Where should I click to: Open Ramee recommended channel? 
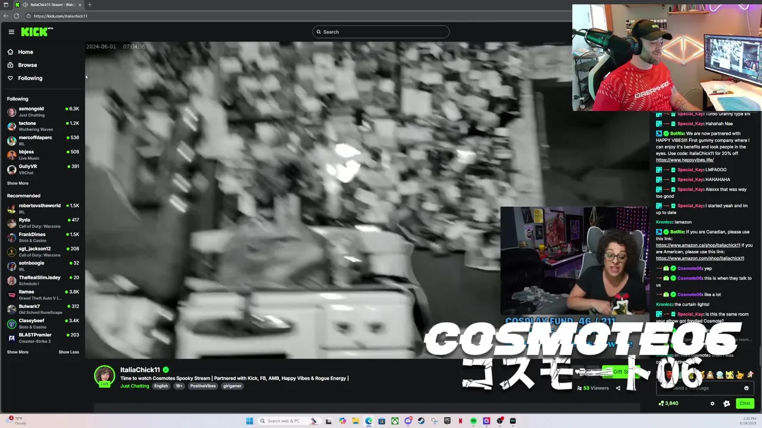(43, 294)
